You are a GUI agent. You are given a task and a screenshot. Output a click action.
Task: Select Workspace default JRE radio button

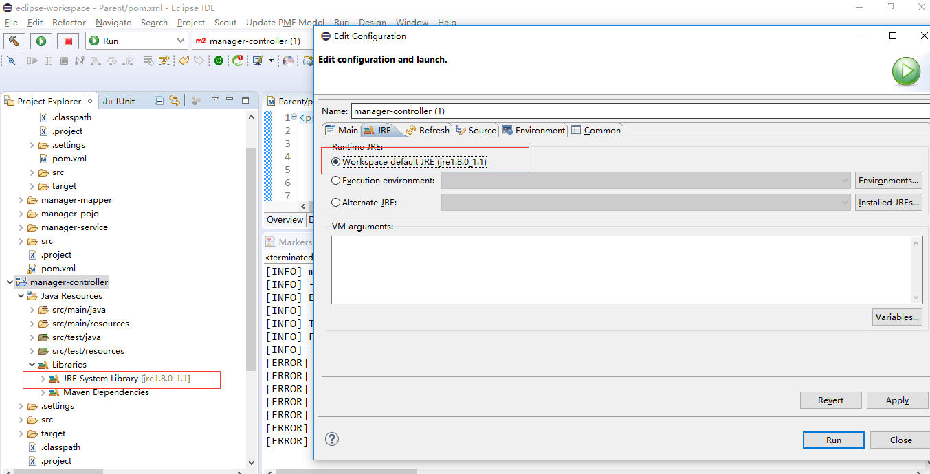tap(336, 162)
